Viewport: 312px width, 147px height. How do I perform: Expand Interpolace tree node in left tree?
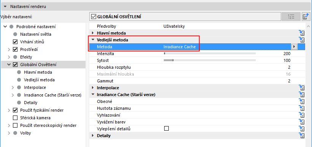[13, 87]
